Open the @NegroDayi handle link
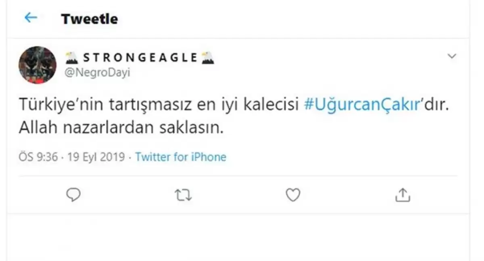 97,73
